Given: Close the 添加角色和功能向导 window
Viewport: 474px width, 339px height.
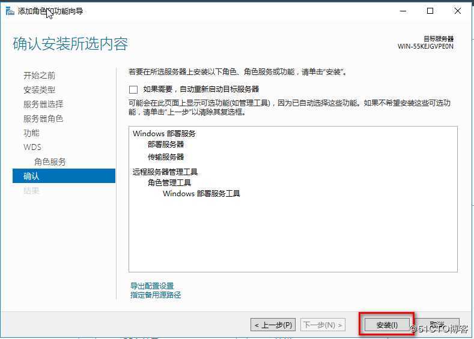Looking at the screenshot, I should [458, 11].
